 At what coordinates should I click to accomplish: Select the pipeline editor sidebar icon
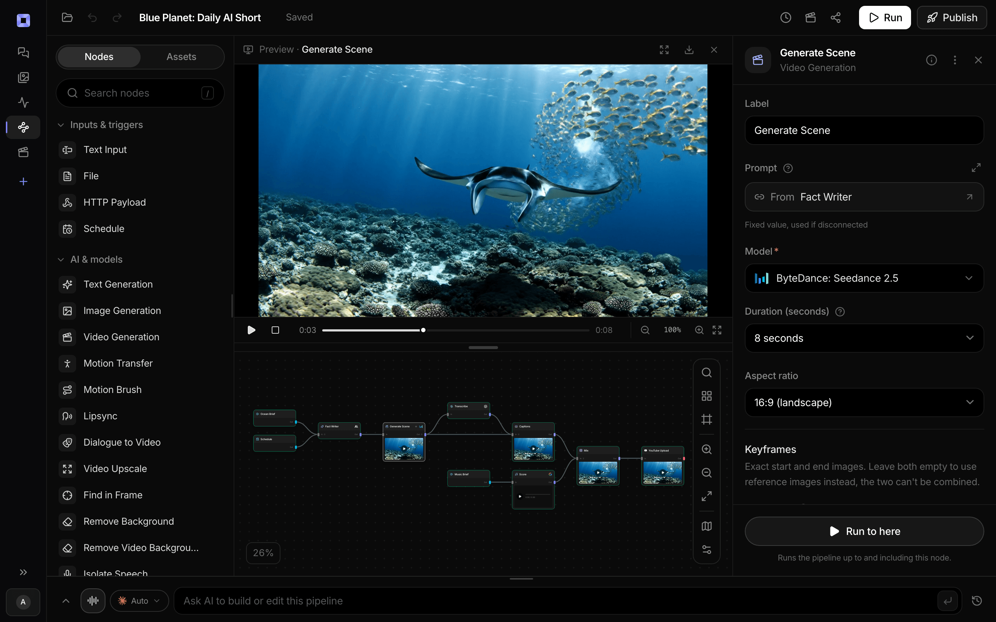tap(23, 127)
